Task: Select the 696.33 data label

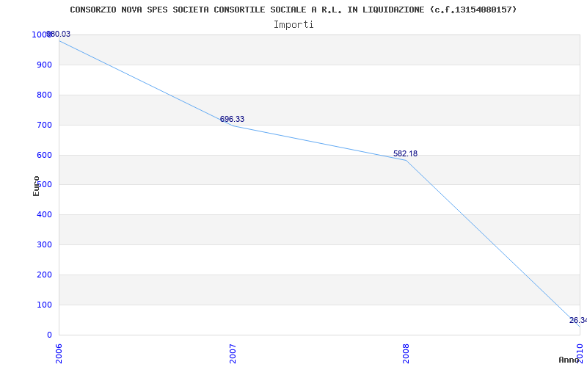Action: pyautogui.click(x=232, y=119)
